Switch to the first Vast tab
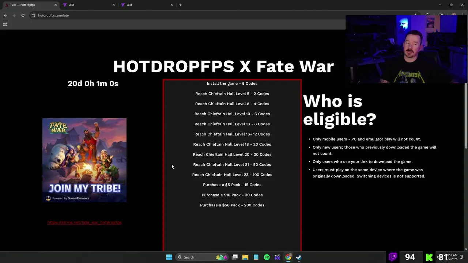The image size is (468, 263). (88, 5)
